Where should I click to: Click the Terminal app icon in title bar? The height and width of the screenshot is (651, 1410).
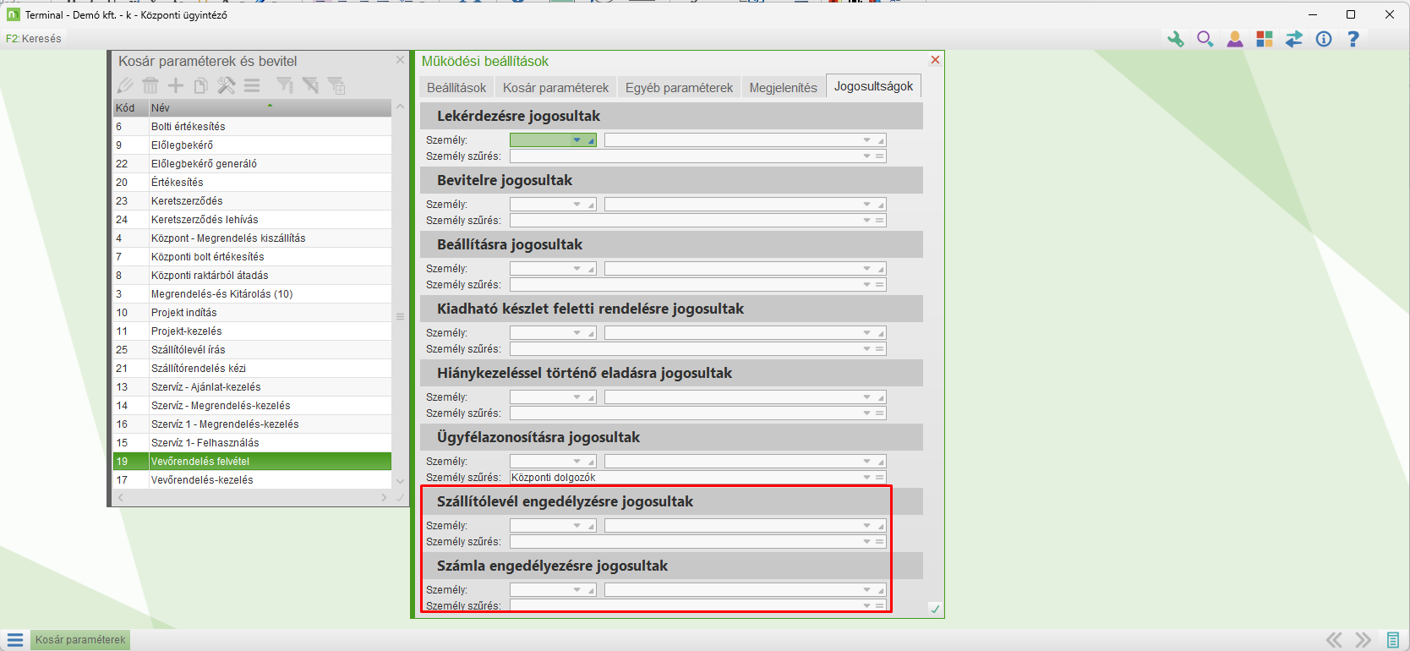[x=13, y=14]
